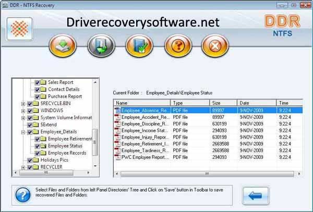This screenshot has height=212, width=313.
Task: Uncheck the Purchase Report checkbox
Action: click(37, 97)
